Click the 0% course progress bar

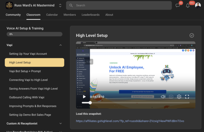point(35,34)
